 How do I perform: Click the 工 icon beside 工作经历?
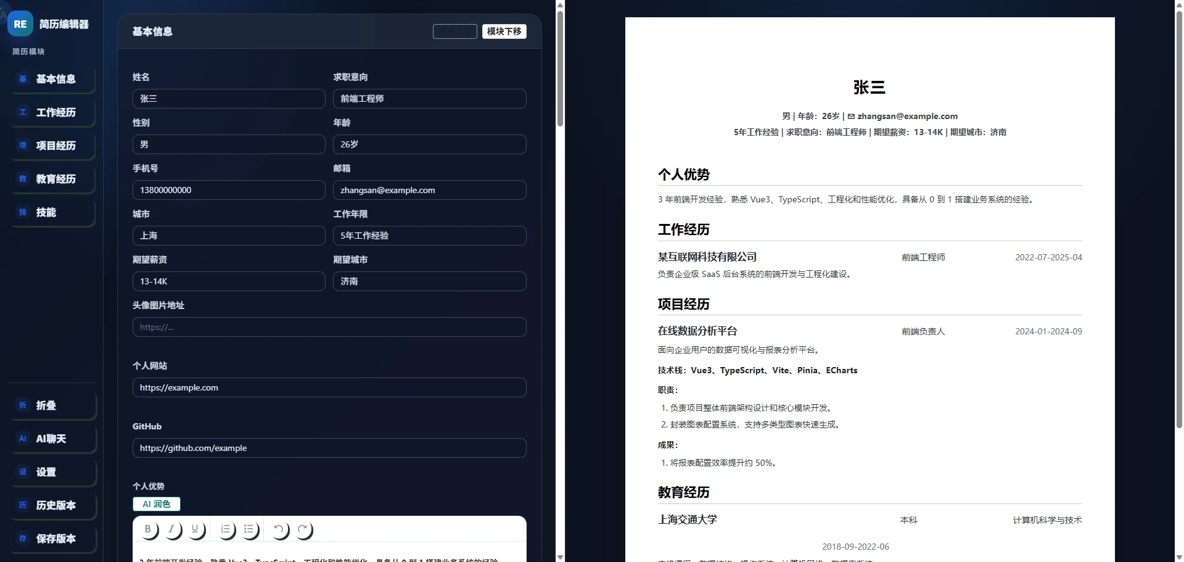(23, 112)
